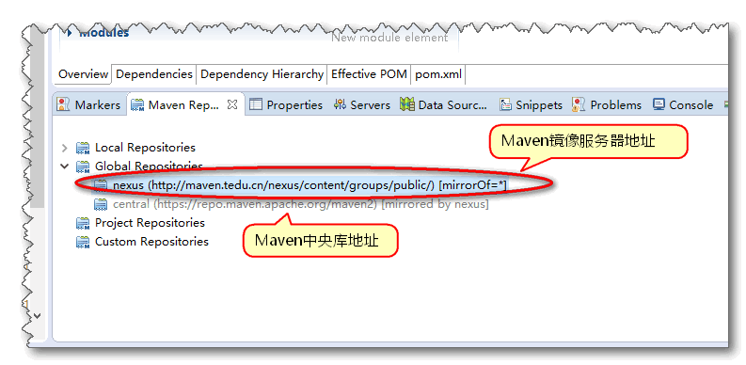This screenshot has width=746, height=365.
Task: Open the pom.xml source tab
Action: (438, 74)
